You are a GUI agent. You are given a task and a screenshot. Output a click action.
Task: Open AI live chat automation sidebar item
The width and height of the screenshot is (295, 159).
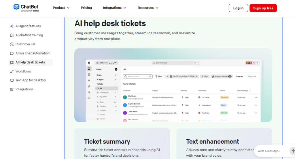pos(33,53)
